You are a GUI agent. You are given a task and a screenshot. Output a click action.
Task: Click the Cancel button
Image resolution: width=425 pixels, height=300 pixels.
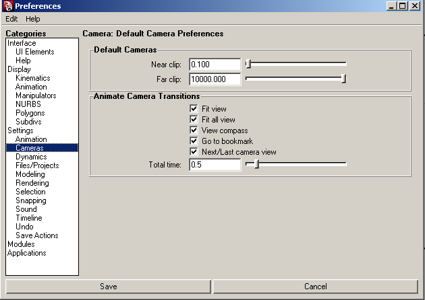(316, 287)
